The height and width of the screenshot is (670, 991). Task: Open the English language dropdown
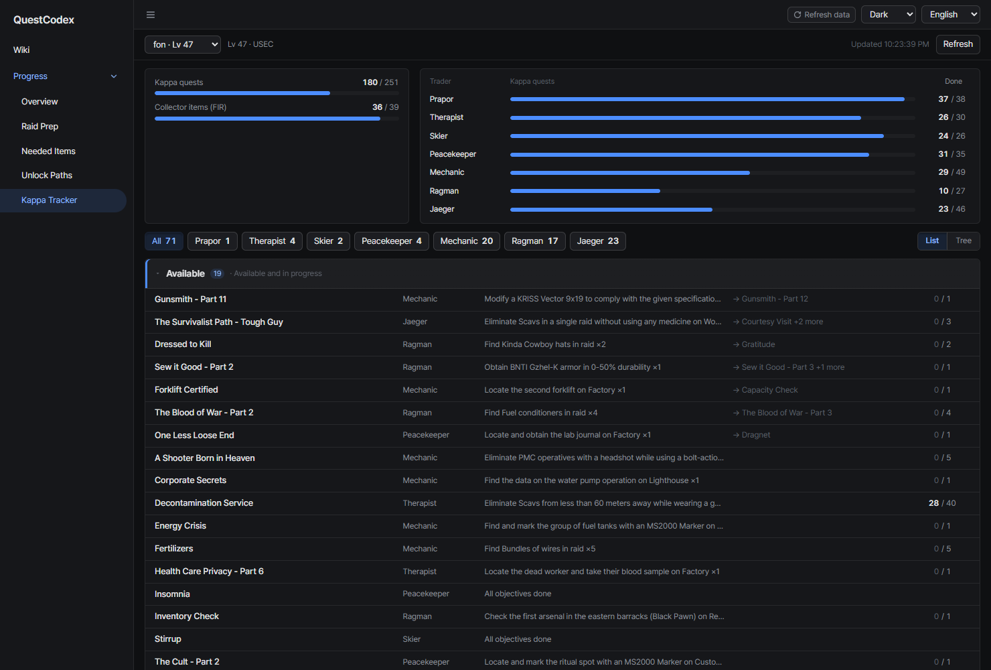pos(951,15)
